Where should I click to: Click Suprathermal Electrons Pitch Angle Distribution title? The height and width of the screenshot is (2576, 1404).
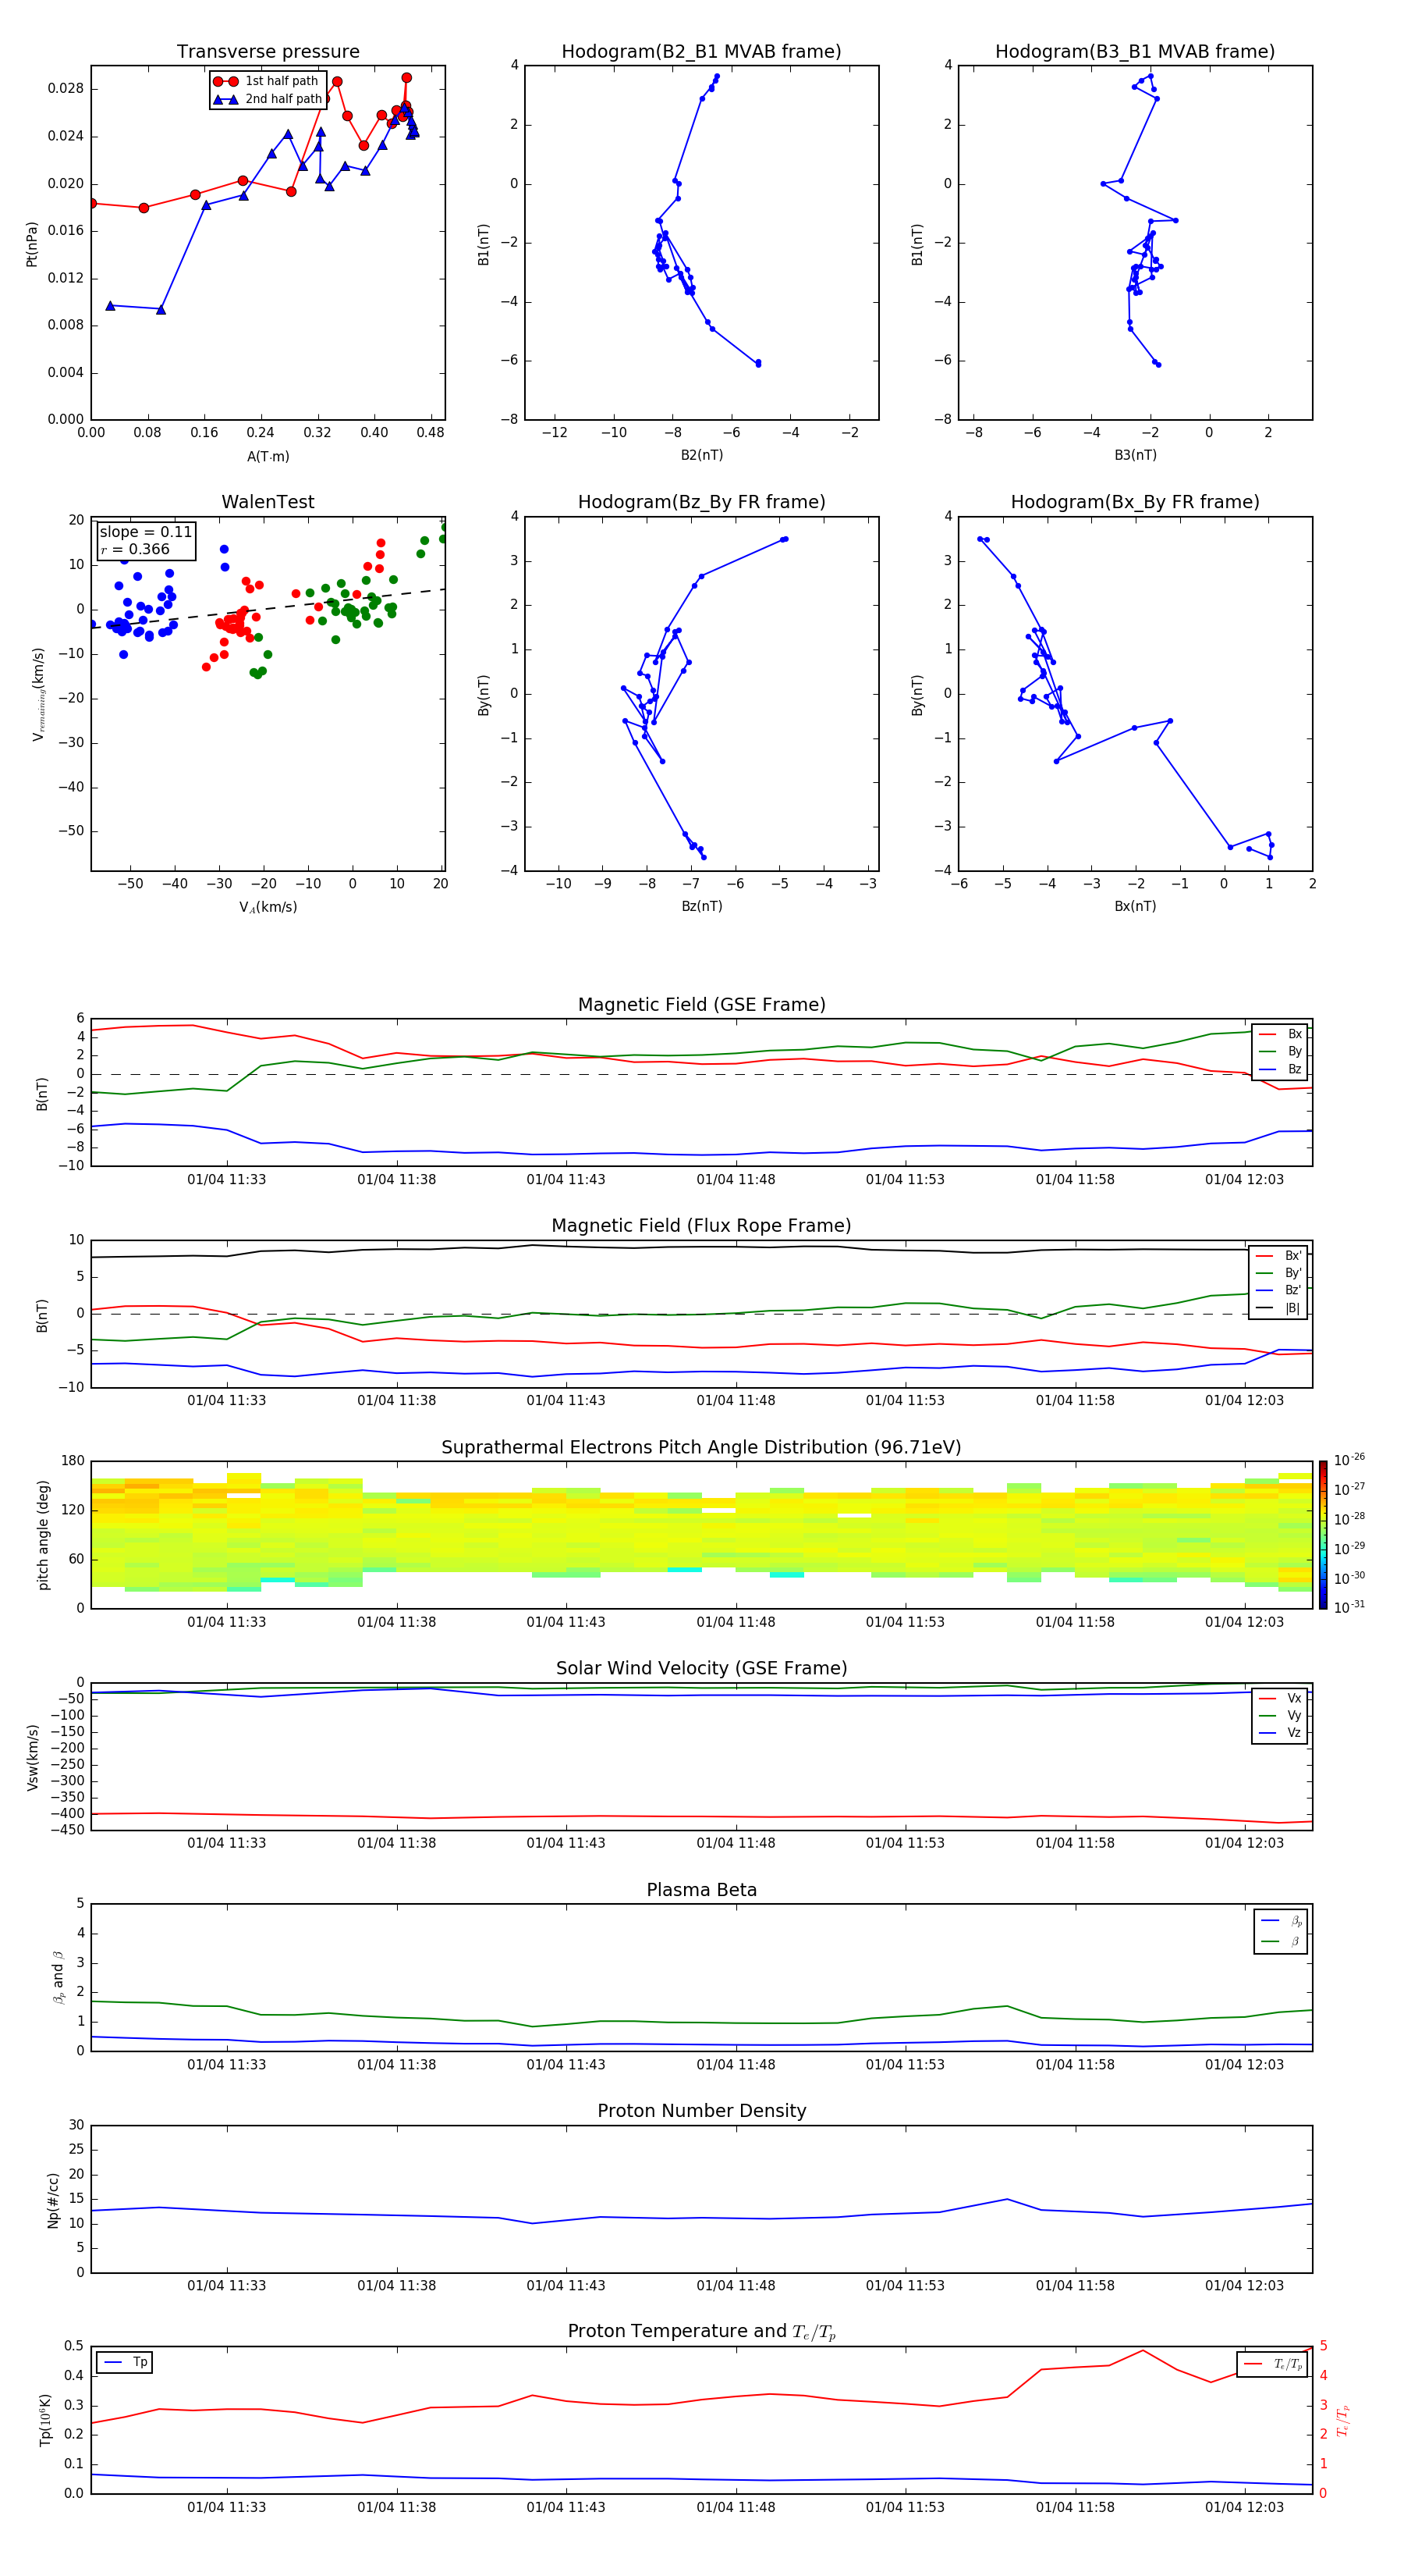pyautogui.click(x=701, y=1448)
